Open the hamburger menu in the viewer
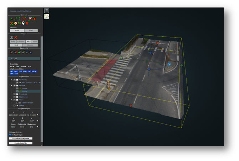The width and height of the screenshot is (239, 161). [46, 11]
